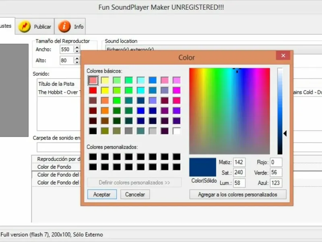
Task: Select the pure red basic color swatch
Action: coord(93,90)
